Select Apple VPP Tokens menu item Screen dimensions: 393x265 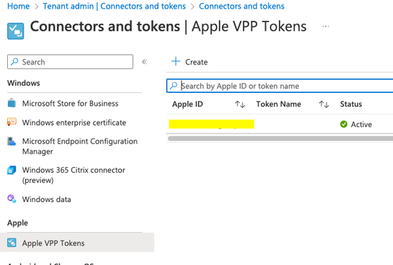77,242
